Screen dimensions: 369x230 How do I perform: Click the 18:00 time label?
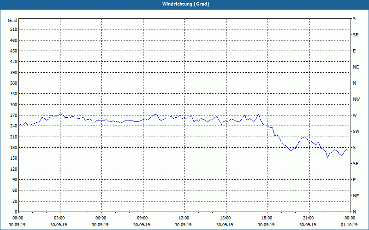click(268, 218)
